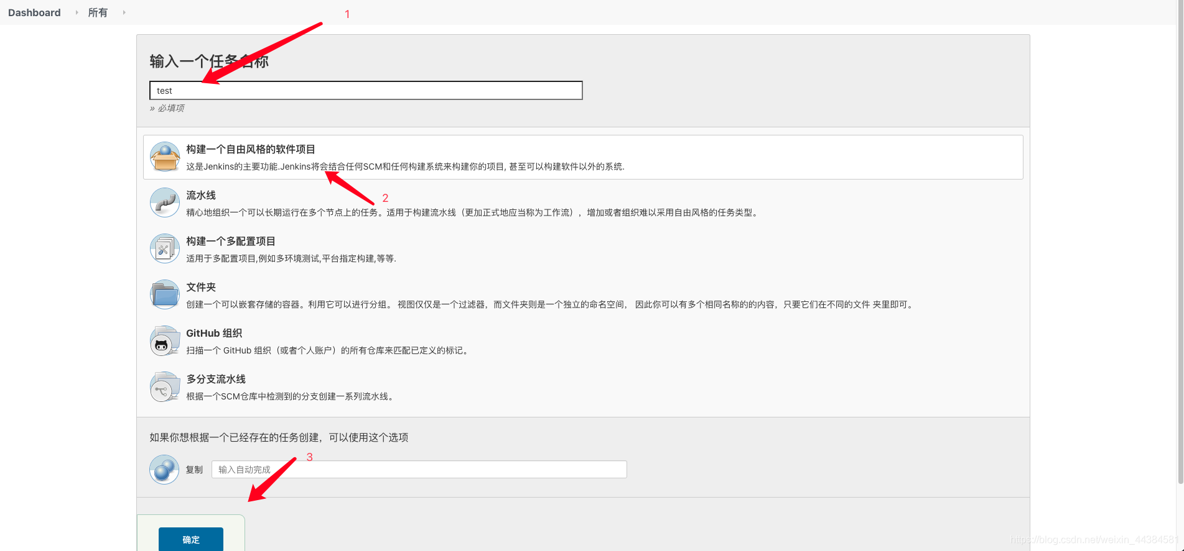The image size is (1184, 551).
Task: Click the 必填项 hint text
Action: pos(167,108)
